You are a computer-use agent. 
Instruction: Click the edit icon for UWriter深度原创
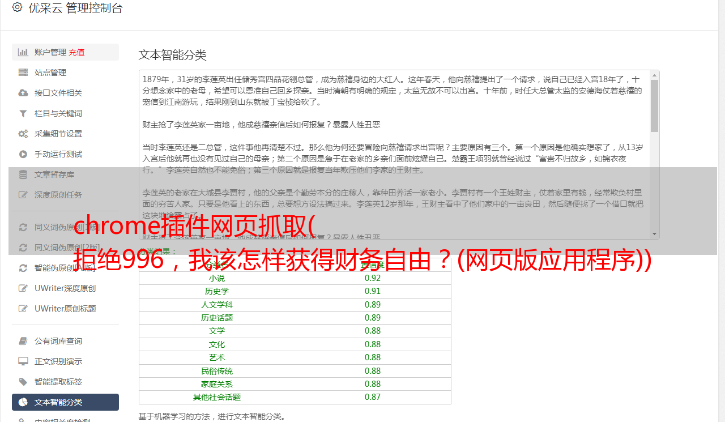[23, 288]
